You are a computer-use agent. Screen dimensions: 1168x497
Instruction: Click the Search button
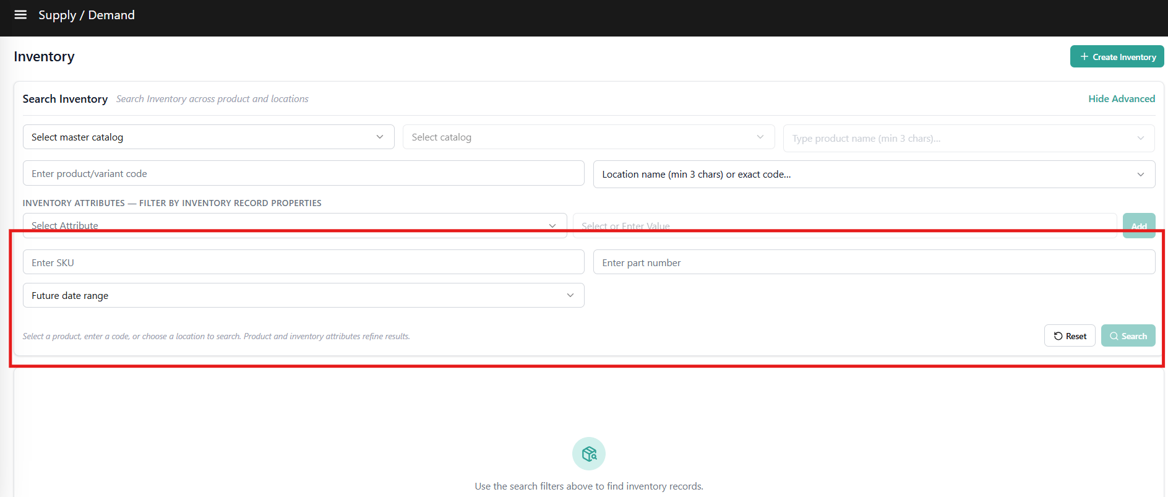pyautogui.click(x=1128, y=336)
